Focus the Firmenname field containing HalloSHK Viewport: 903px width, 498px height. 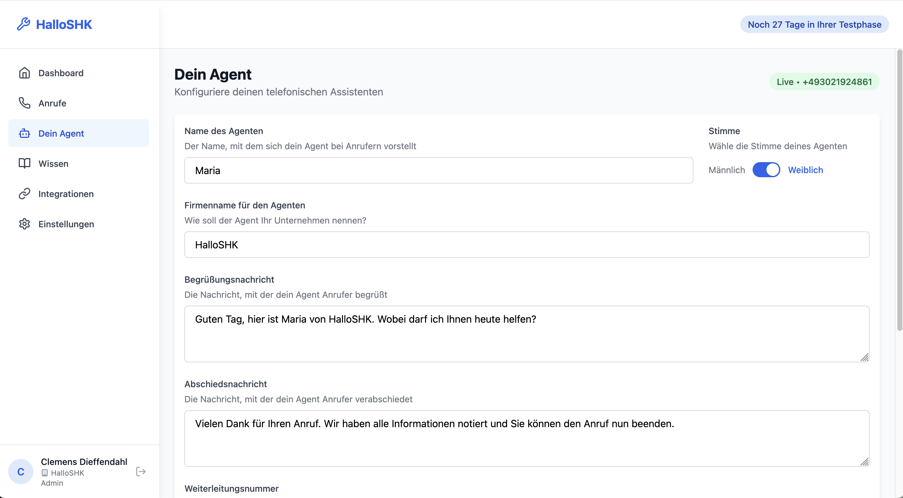[x=526, y=245]
